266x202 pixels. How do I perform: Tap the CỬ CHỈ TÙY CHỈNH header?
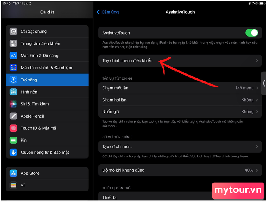[117, 137]
